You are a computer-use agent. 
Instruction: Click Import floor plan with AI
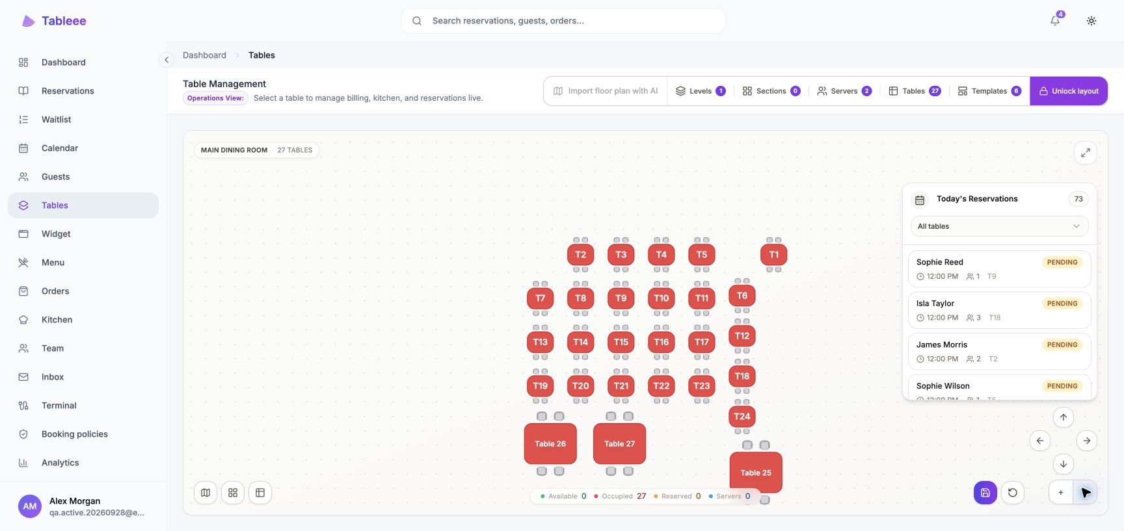pos(606,91)
